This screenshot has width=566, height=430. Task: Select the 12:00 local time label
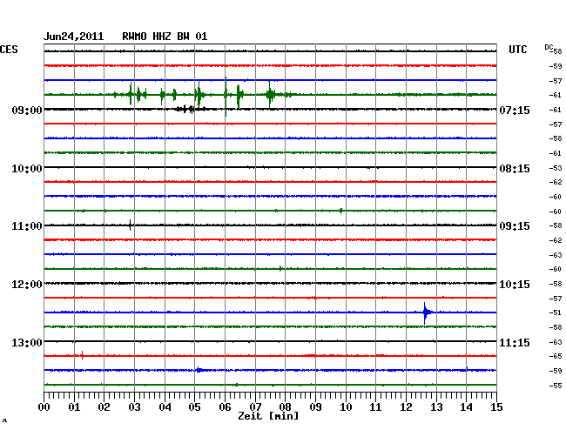point(27,285)
